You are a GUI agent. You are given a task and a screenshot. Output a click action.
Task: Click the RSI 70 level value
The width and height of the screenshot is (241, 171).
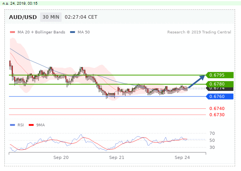[212, 133]
